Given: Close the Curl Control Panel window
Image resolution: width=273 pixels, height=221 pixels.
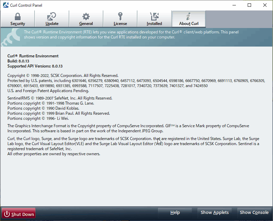Looking at the screenshot, I should [265, 5].
